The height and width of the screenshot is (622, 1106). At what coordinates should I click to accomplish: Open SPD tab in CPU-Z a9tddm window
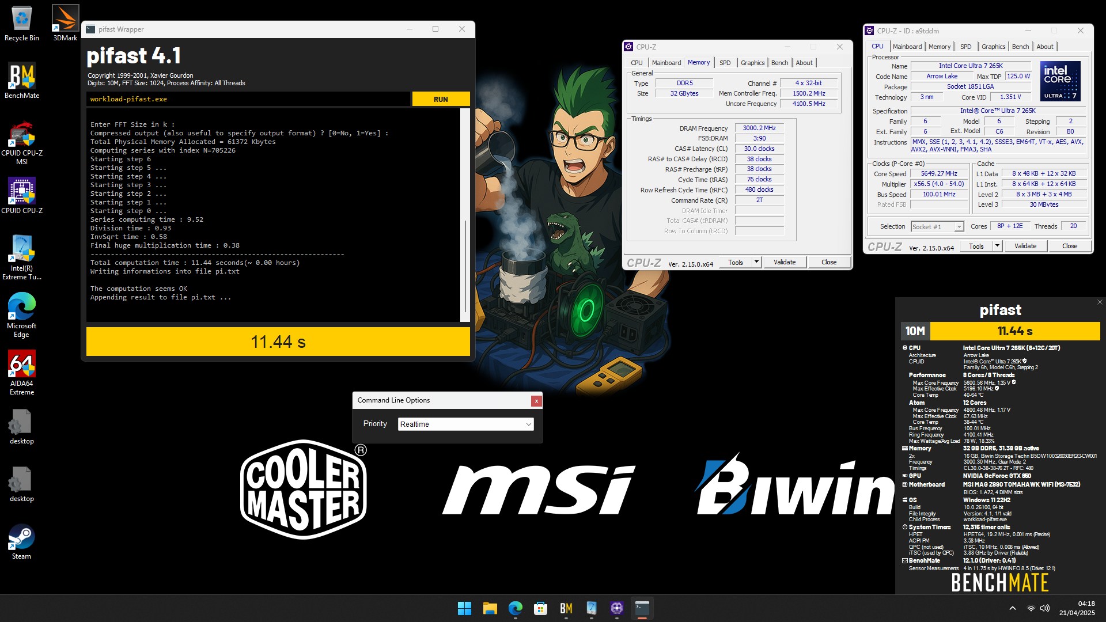(x=966, y=47)
